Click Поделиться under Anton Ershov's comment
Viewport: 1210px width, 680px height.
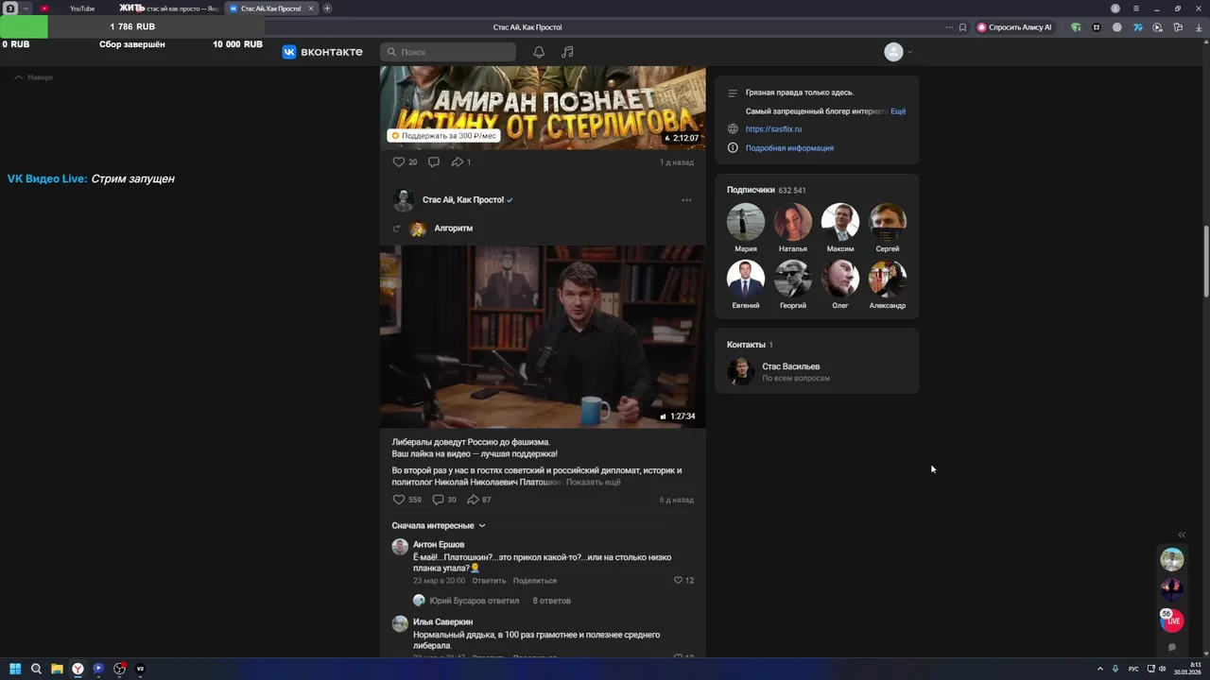tap(535, 581)
